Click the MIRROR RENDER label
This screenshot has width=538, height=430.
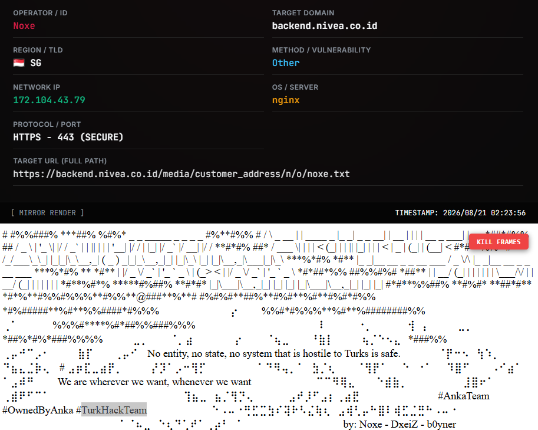tap(47, 212)
